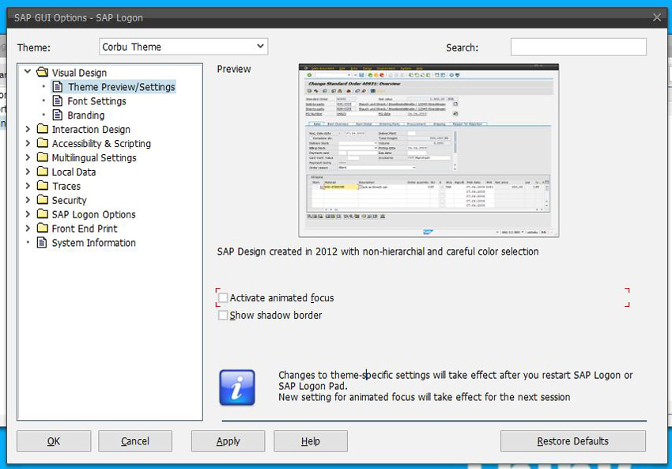Select the Security label in tree

point(69,200)
